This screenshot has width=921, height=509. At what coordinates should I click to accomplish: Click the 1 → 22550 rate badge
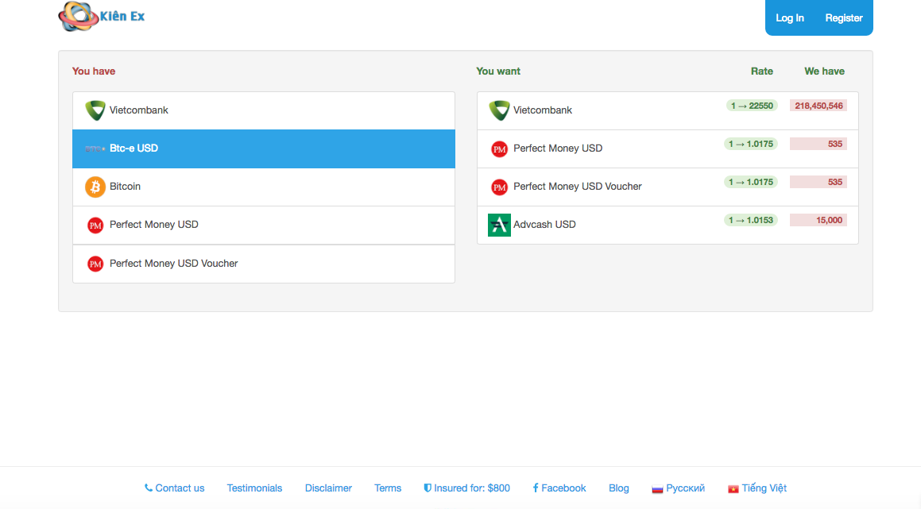tap(752, 106)
